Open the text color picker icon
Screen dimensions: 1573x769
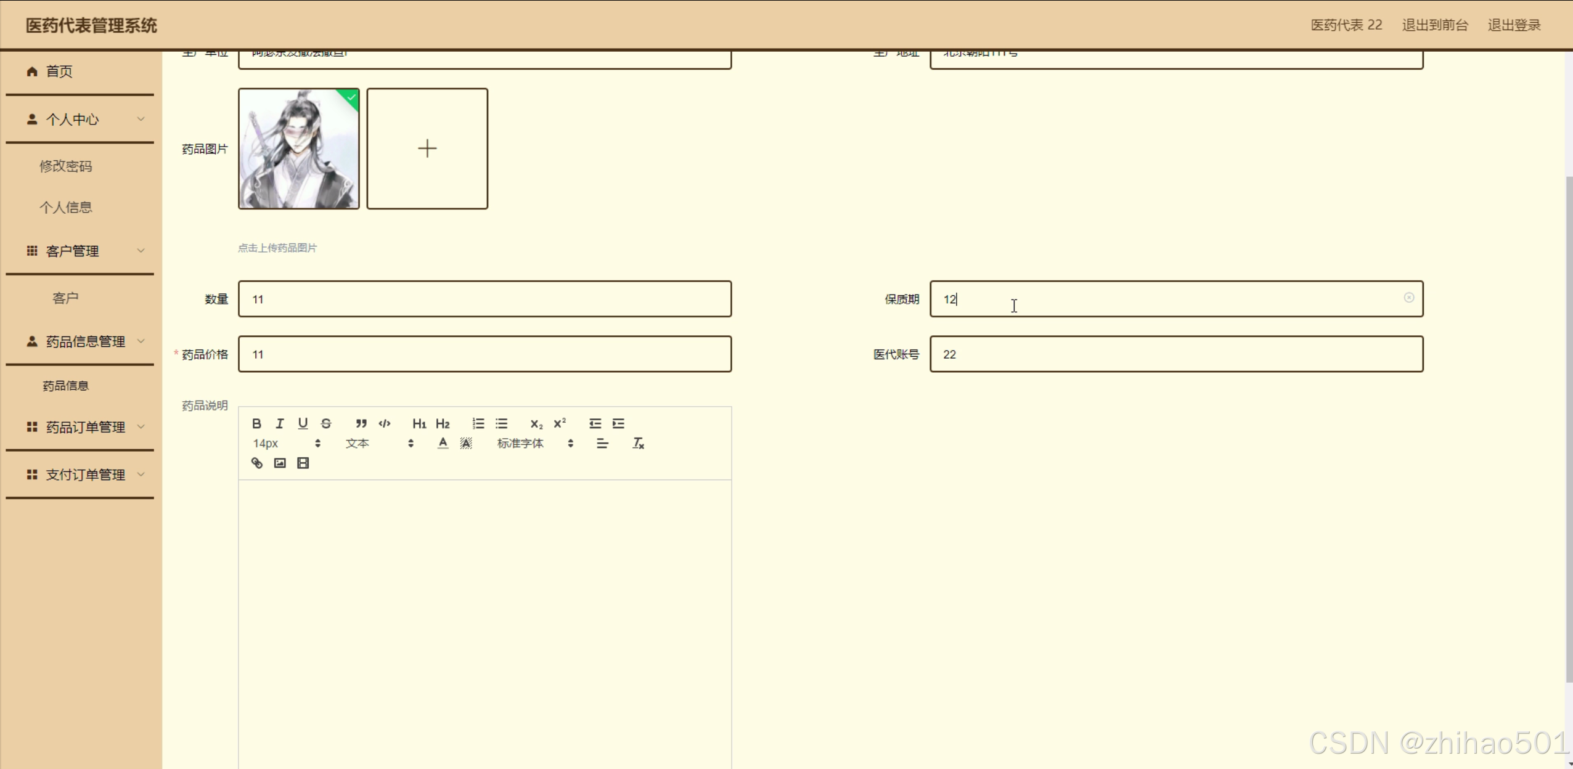443,443
